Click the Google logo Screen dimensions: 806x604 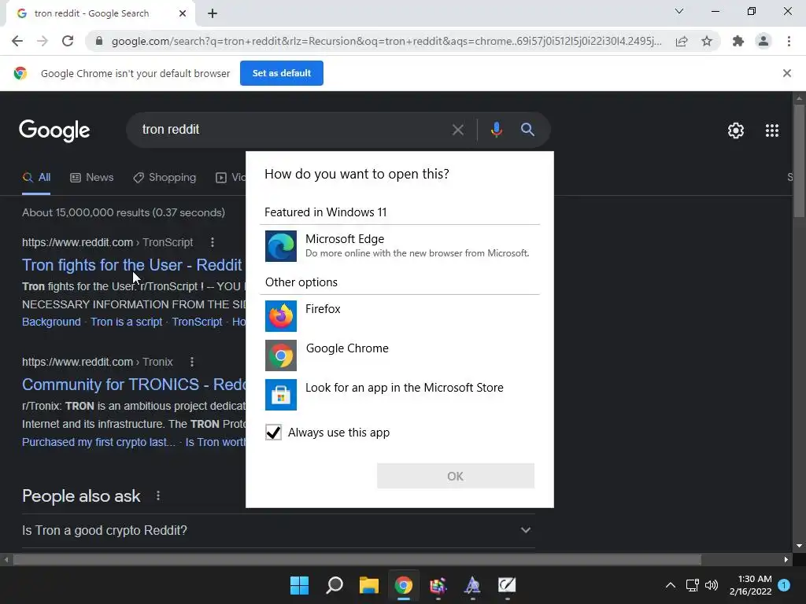click(x=54, y=131)
